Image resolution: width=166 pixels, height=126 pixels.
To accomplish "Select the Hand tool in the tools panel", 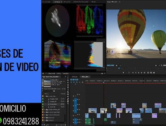I will click(68, 101).
